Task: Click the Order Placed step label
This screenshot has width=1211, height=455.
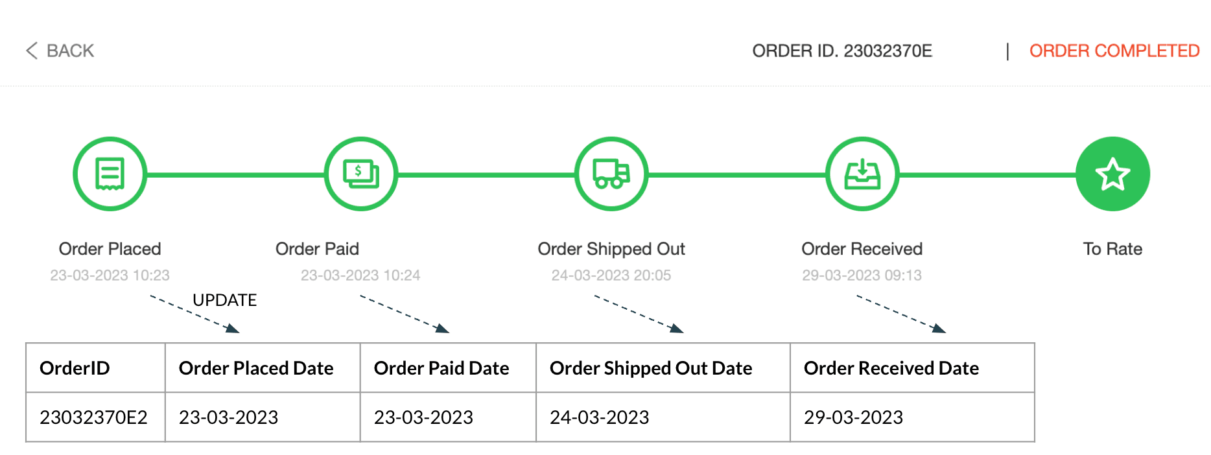Action: [110, 249]
